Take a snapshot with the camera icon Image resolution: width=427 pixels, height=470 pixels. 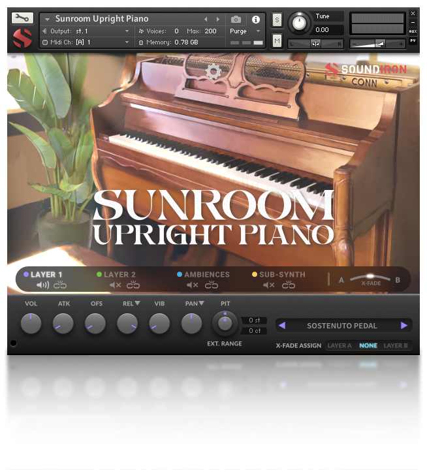(x=236, y=20)
